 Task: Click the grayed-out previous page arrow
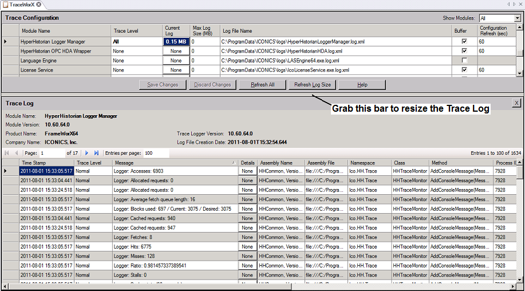click(x=16, y=154)
